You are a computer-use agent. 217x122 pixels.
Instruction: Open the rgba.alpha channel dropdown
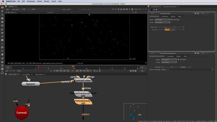tap(16, 9)
